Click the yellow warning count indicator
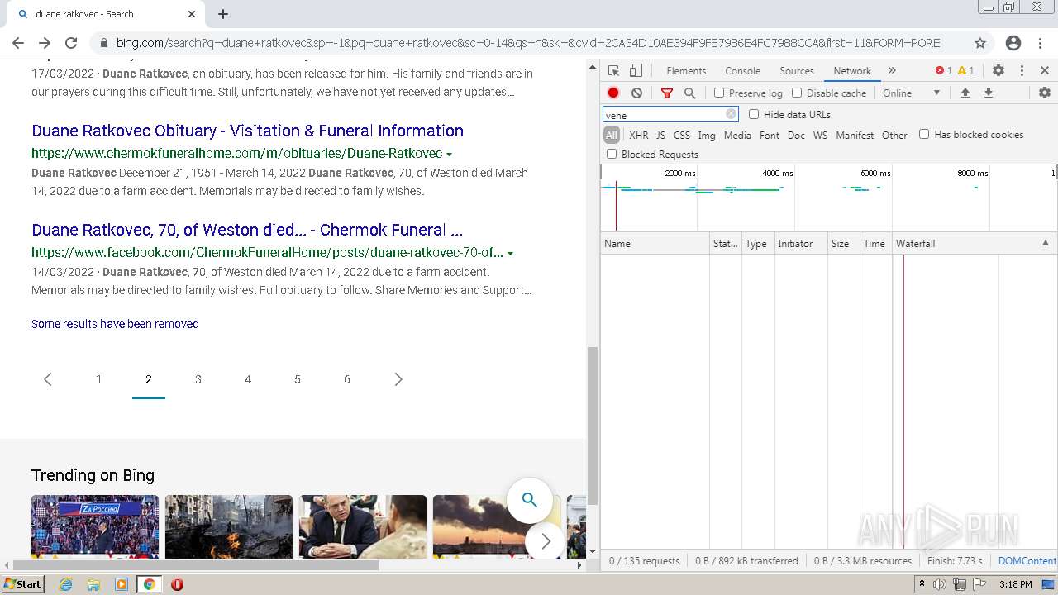Image resolution: width=1058 pixels, height=595 pixels. (x=966, y=71)
